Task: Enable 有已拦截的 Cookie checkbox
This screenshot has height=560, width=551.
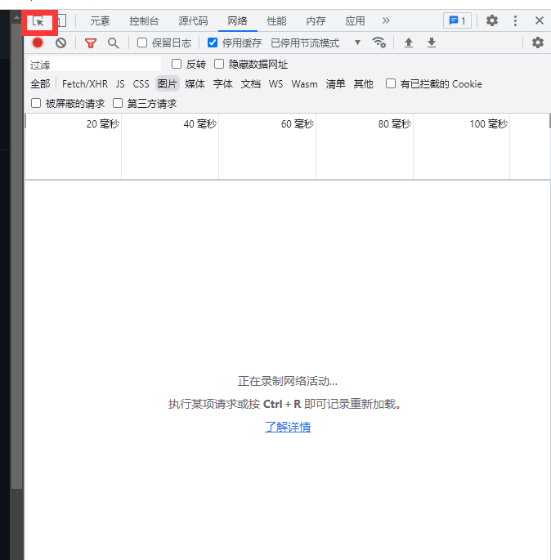Action: (x=391, y=83)
